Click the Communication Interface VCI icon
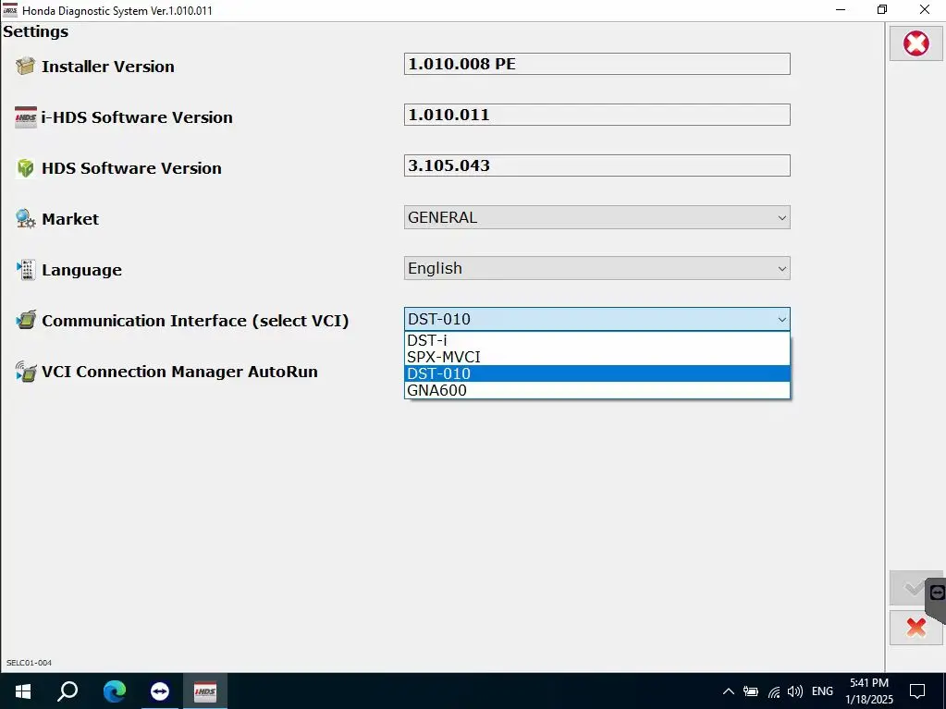Image resolution: width=946 pixels, height=709 pixels. click(x=25, y=321)
